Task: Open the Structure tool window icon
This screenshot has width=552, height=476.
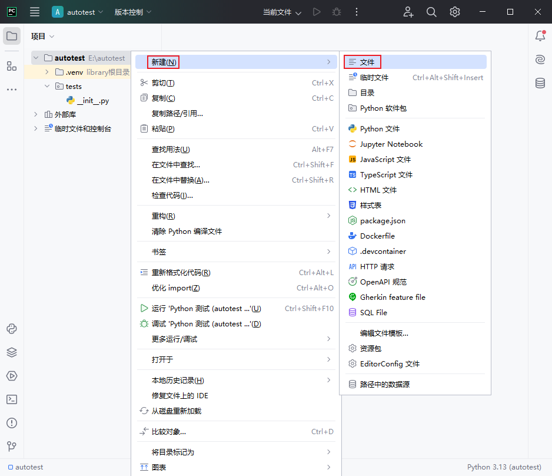Action: pos(12,66)
